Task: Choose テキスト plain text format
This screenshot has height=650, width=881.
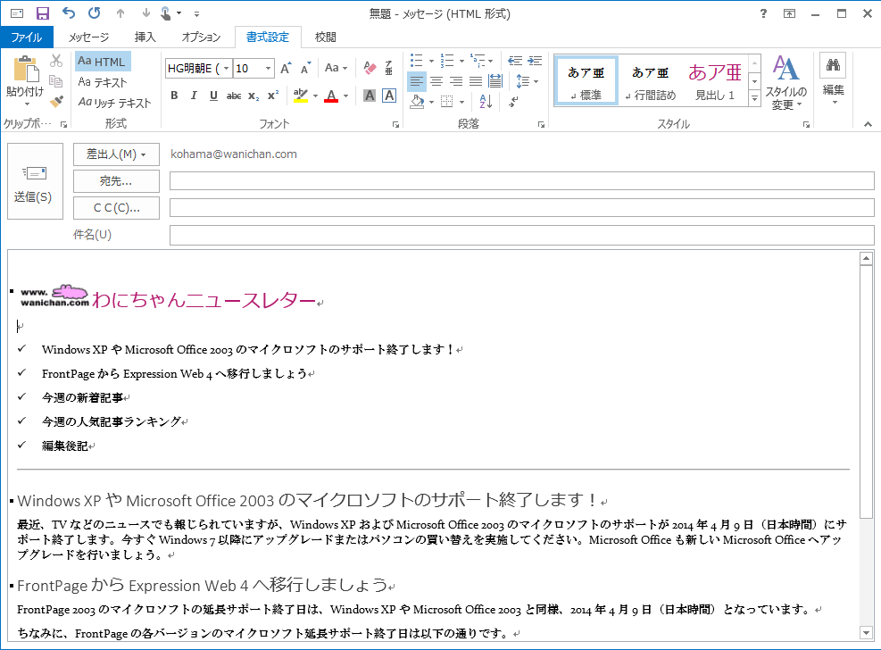Action: [x=103, y=82]
